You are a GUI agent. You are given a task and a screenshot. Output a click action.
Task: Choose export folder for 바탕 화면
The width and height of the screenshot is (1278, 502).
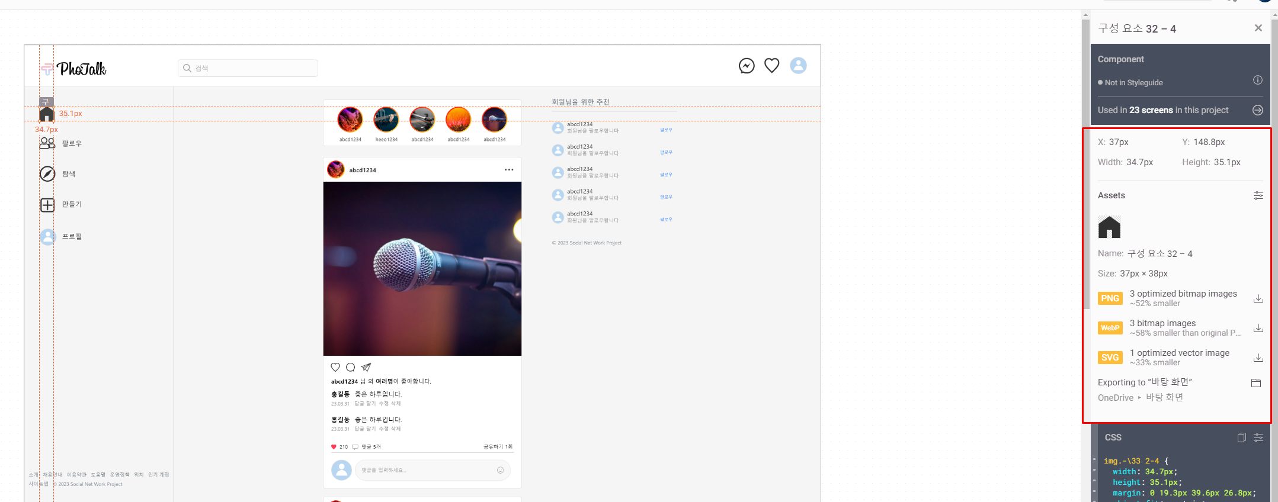click(x=1256, y=383)
